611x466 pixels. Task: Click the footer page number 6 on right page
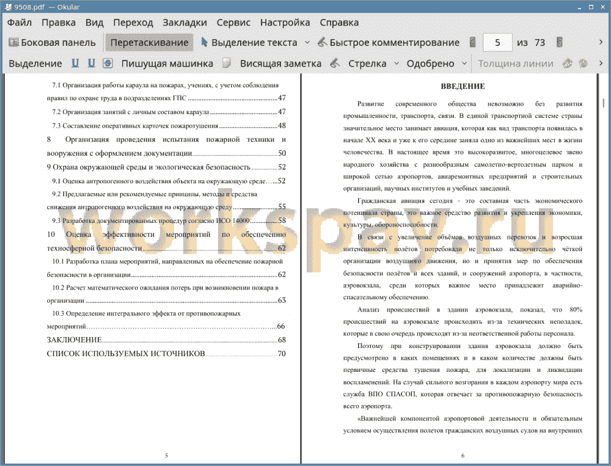(463, 455)
